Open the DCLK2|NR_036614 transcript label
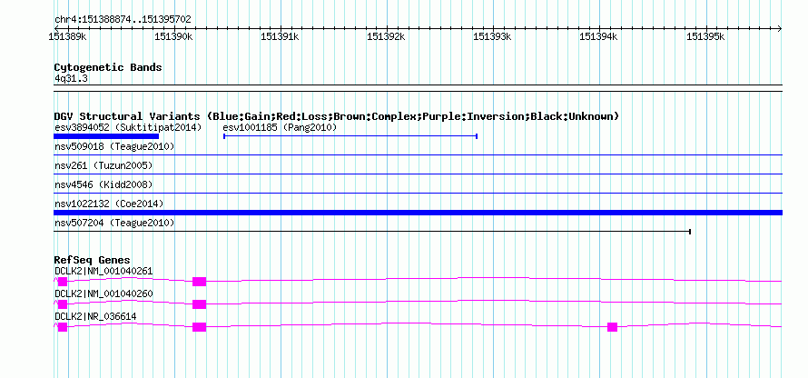This screenshot has height=378, width=808. pyautogui.click(x=95, y=316)
